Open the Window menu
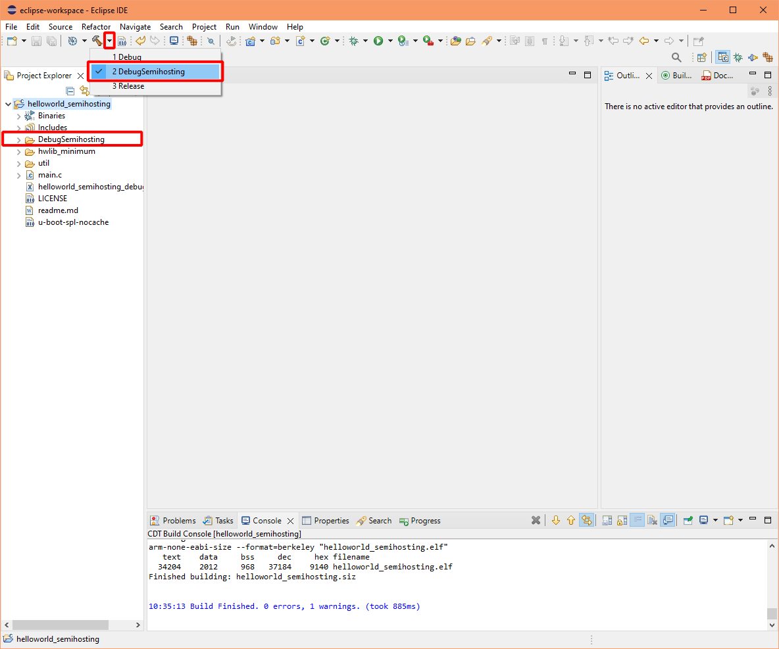Viewport: 779px width, 649px height. 263,27
